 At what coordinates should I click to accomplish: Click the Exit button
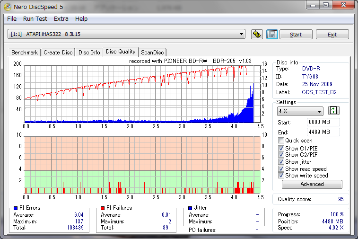332,35
